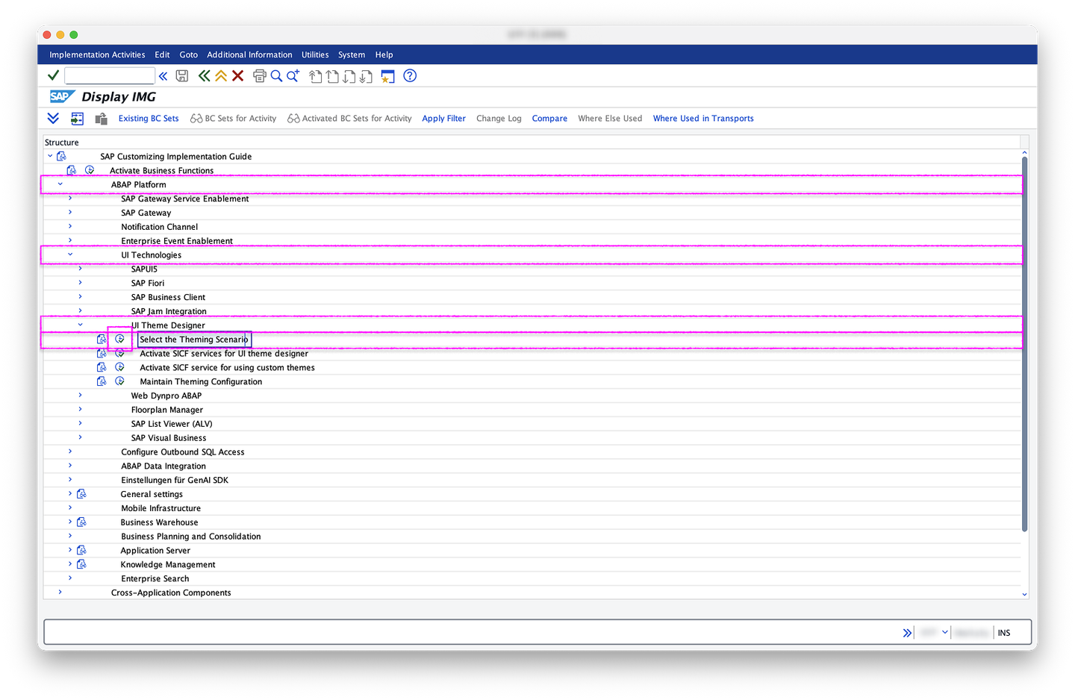Viewport: 1075px width, 700px height.
Task: Expand status bar with double-right arrow
Action: click(x=907, y=633)
